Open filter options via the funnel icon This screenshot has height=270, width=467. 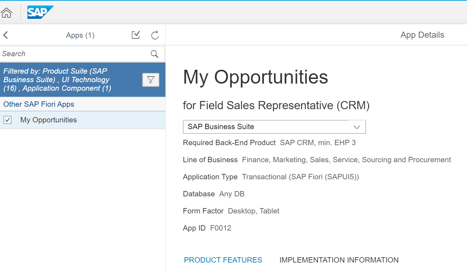(x=150, y=80)
